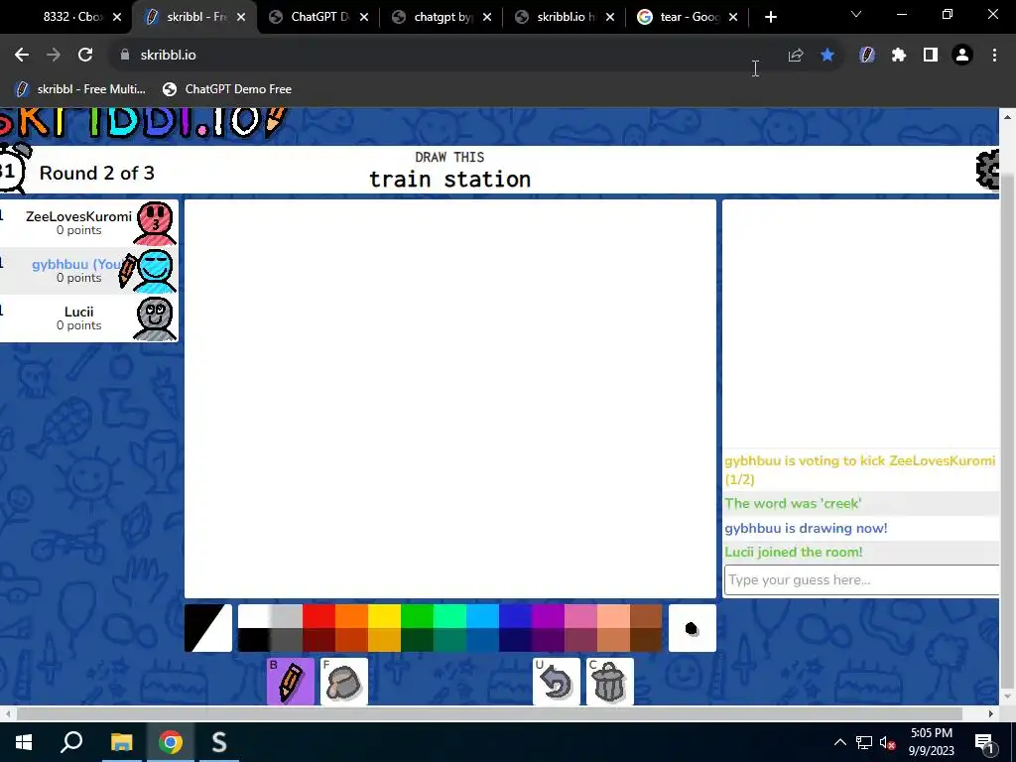
Task: Click Lucii's gray avatar
Action: click(155, 318)
